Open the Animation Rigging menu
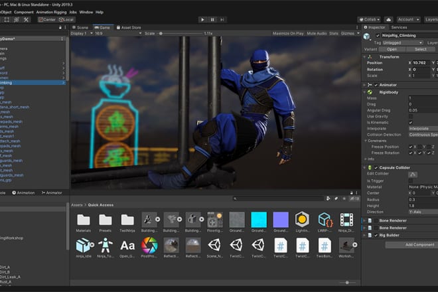 click(51, 13)
